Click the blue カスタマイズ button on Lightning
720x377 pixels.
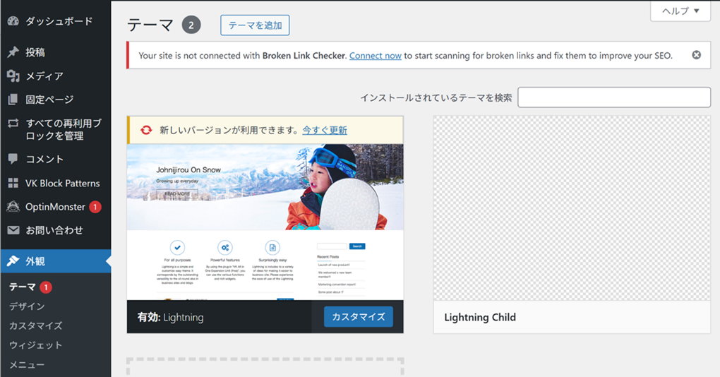coord(358,317)
